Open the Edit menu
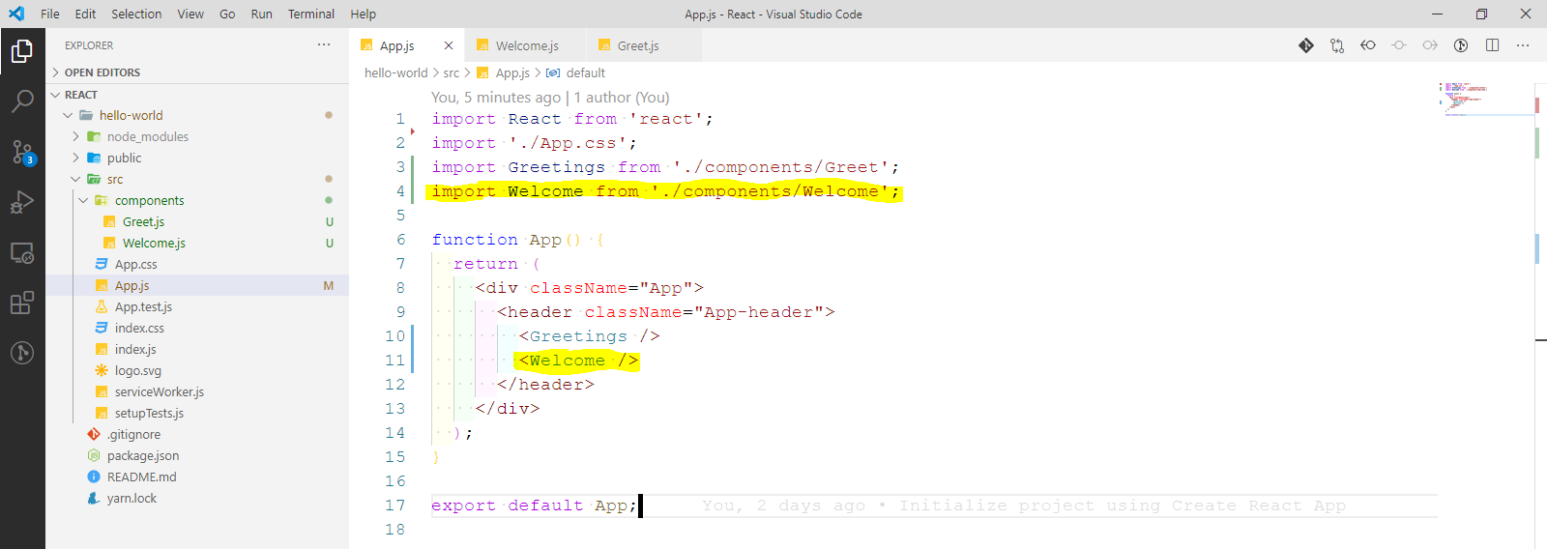 click(x=85, y=14)
